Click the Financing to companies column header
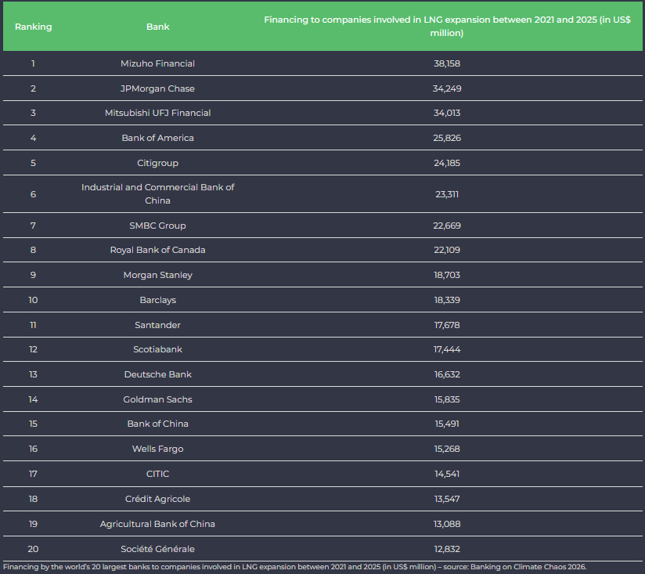This screenshot has width=645, height=574. (447, 27)
